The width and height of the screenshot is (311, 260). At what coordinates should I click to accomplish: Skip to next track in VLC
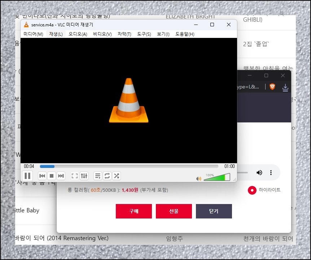[x=61, y=176]
